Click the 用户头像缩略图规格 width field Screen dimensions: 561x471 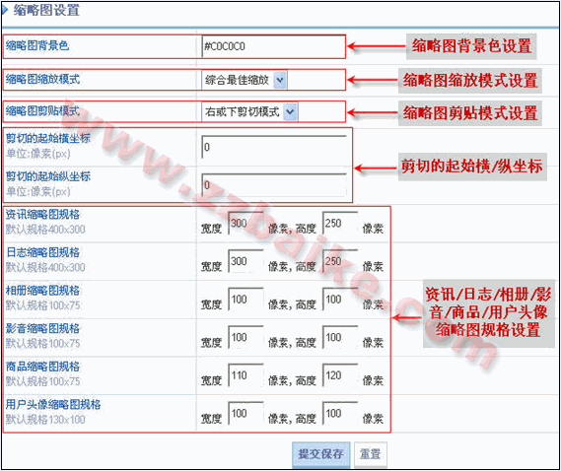coord(246,414)
